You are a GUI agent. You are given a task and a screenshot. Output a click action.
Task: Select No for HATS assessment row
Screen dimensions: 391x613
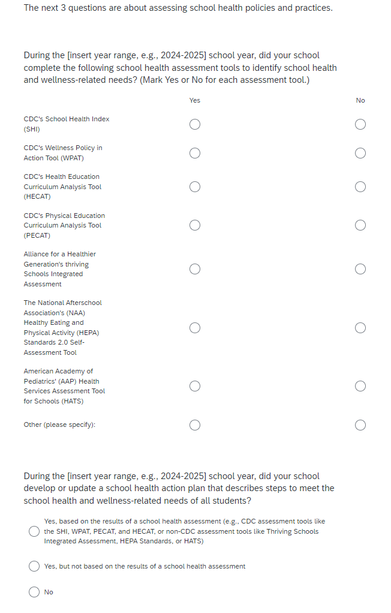pyautogui.click(x=360, y=386)
